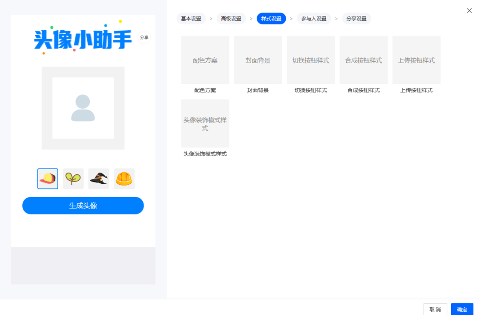Select the 头像装饰模式样式 tile
Image resolution: width=480 pixels, height=321 pixels.
click(x=205, y=123)
